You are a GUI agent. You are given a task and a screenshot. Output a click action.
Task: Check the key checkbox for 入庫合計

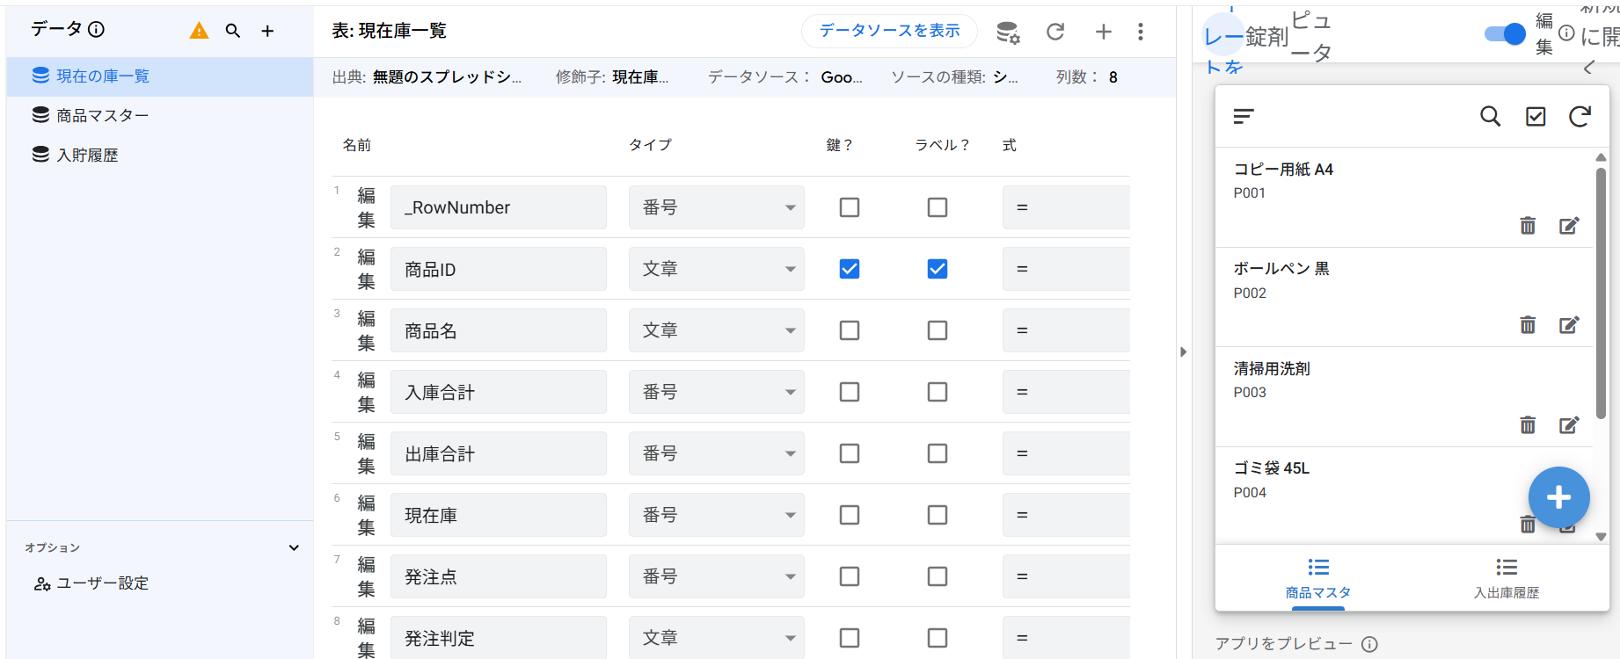pyautogui.click(x=850, y=392)
